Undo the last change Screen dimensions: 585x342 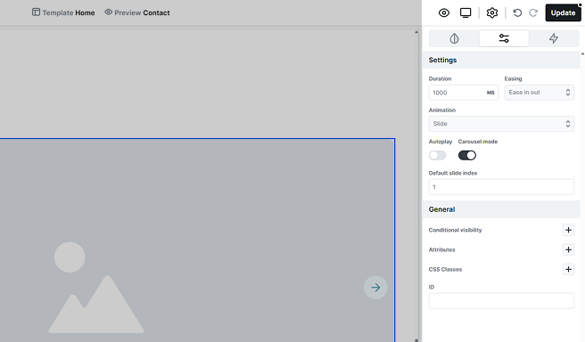[x=517, y=12]
